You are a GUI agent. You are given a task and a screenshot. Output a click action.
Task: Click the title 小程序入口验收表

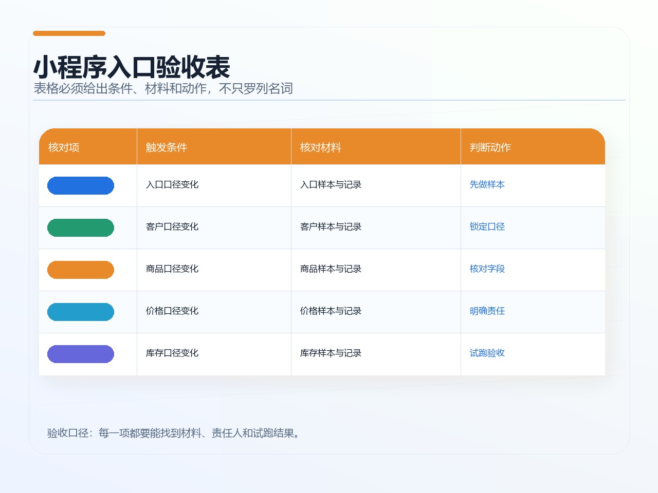coord(132,67)
